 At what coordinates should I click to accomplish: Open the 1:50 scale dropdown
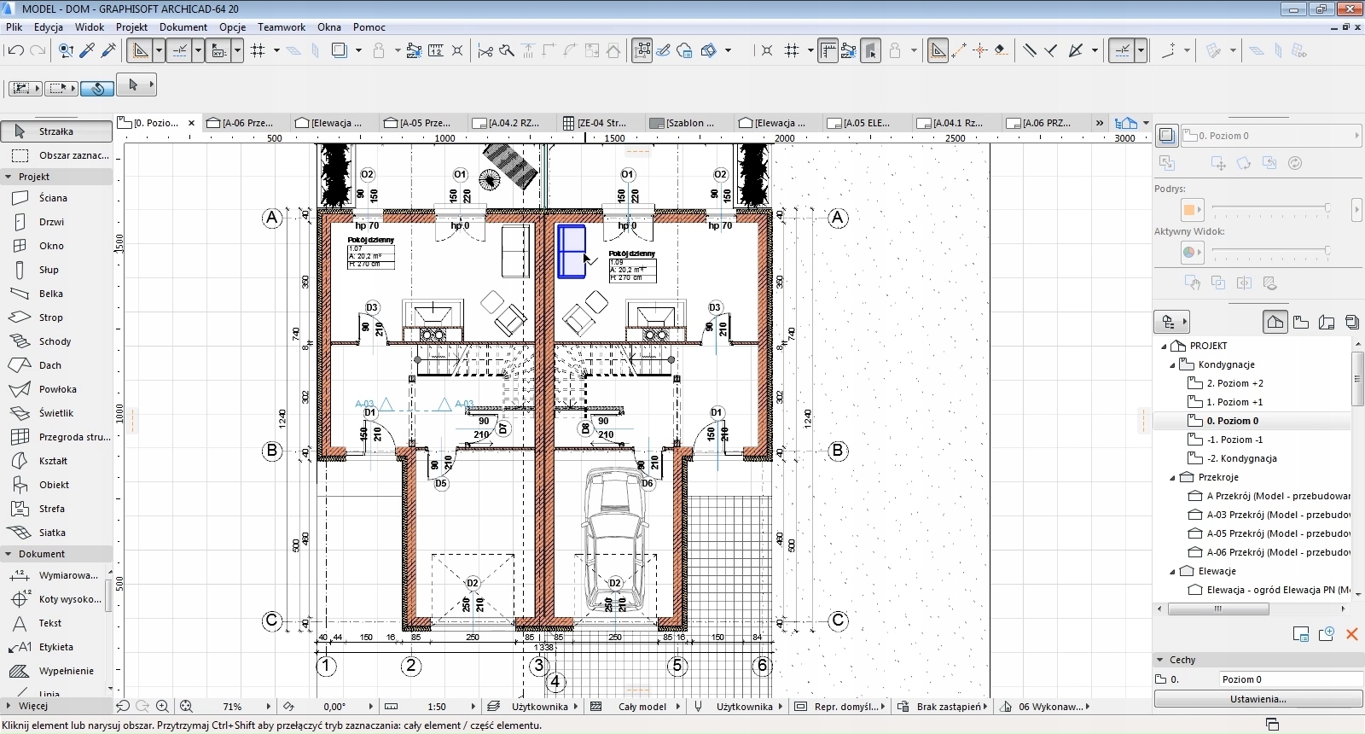tap(473, 707)
